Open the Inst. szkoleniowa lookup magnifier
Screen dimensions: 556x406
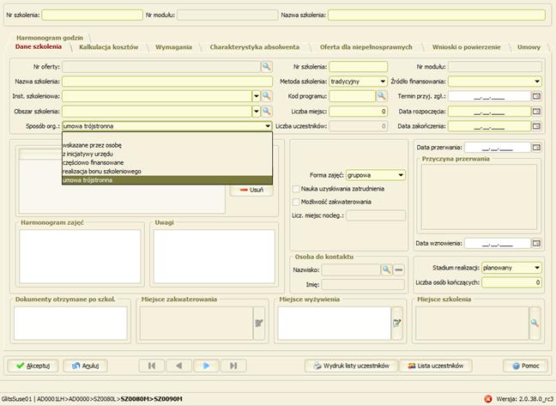click(266, 96)
